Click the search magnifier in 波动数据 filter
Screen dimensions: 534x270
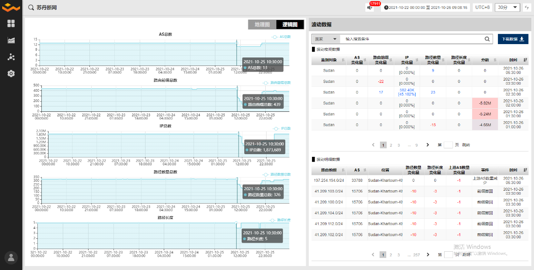[x=487, y=39]
